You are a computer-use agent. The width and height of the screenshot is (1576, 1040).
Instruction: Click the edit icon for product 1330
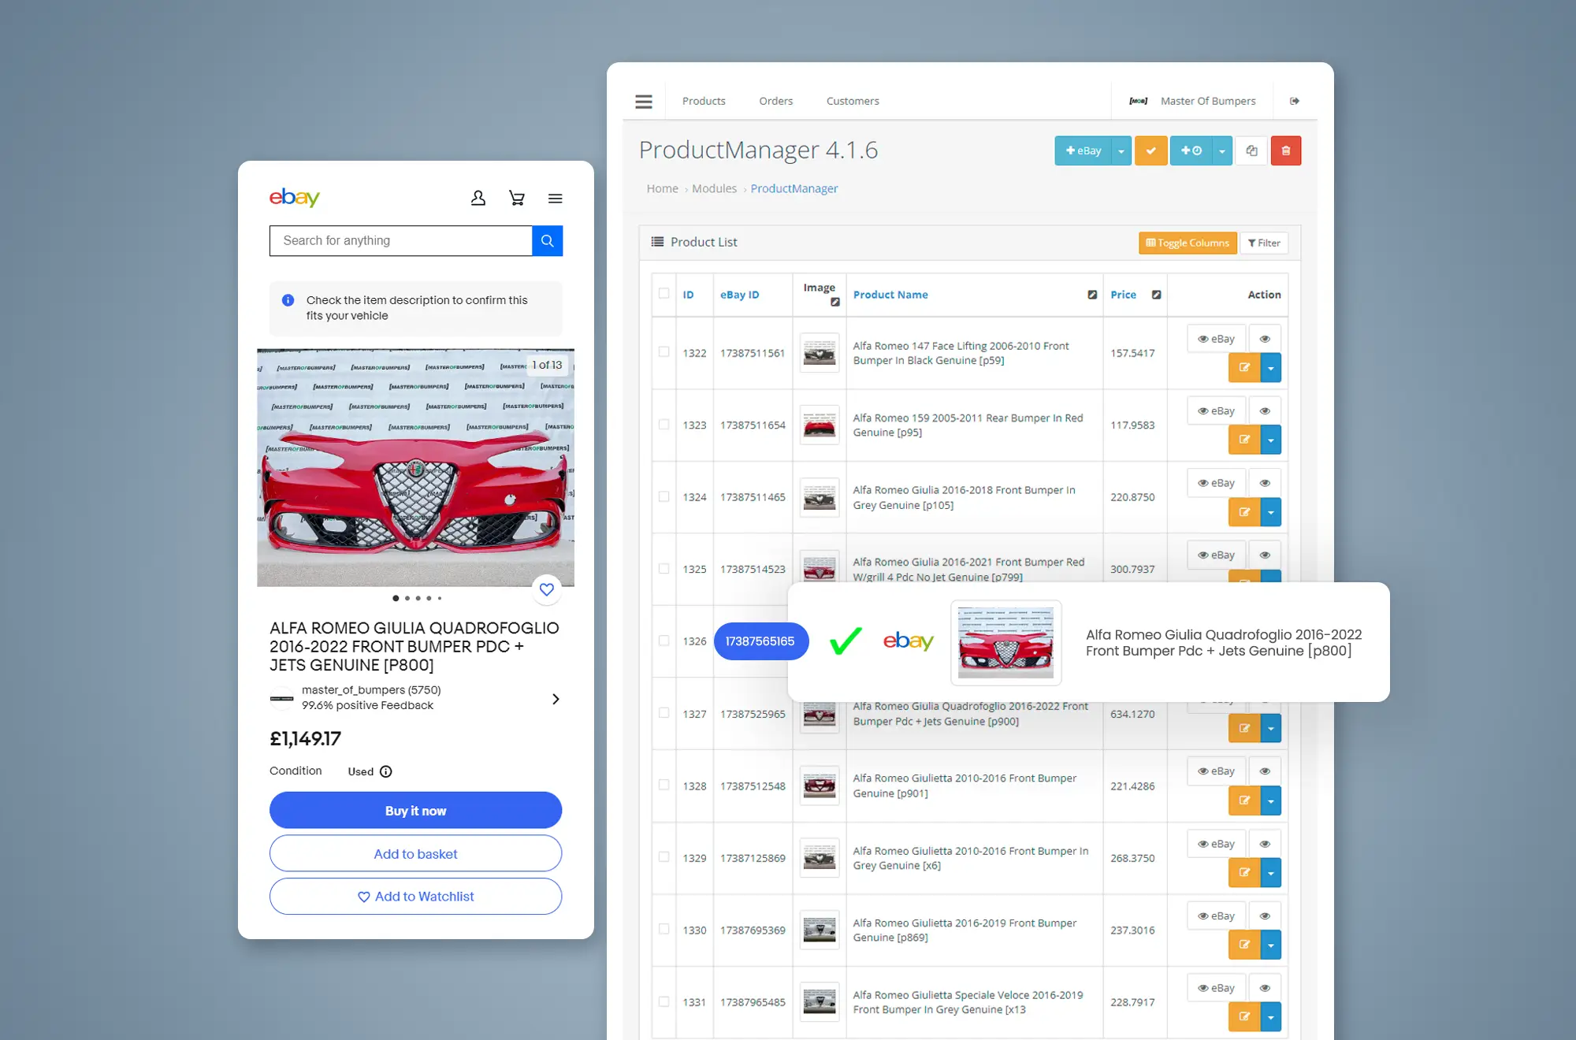point(1244,945)
